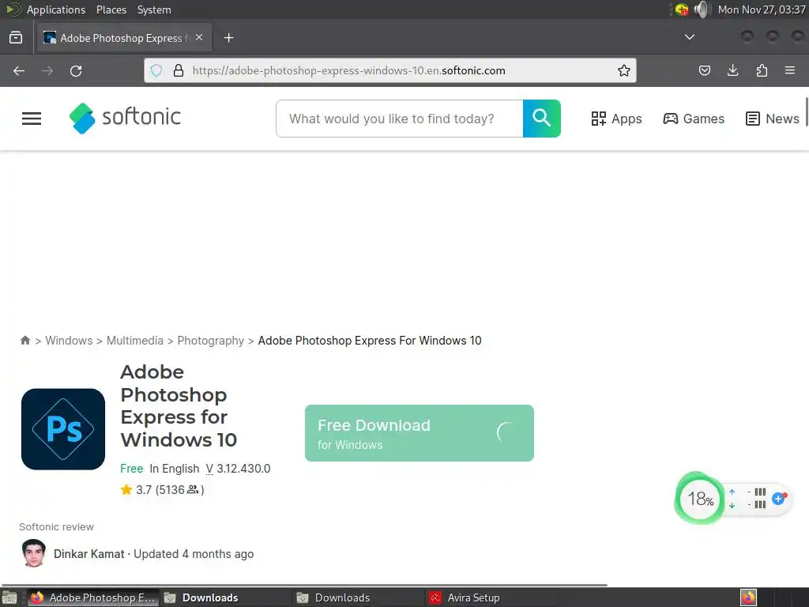Open the Photography breadcrumb link
Viewport: 809px width, 607px height.
click(210, 341)
